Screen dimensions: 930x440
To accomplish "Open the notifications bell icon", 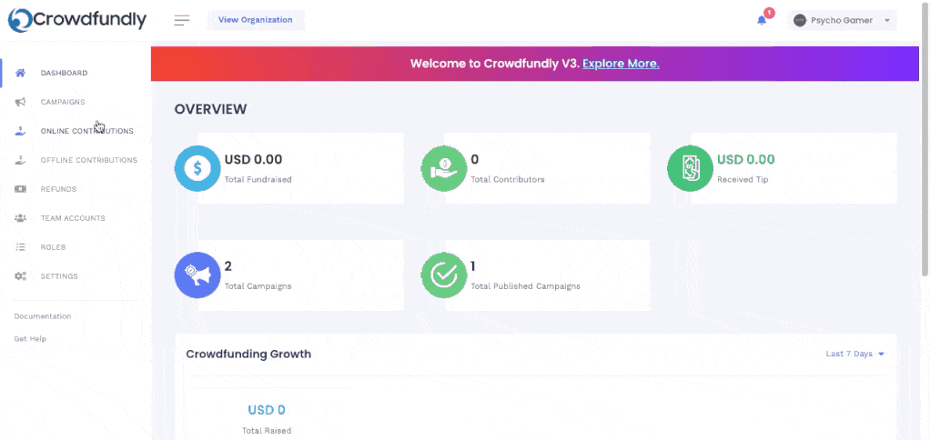I will (x=762, y=20).
